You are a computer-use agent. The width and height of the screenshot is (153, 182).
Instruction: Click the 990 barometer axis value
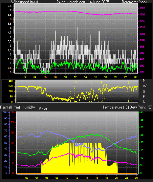(x=142, y=53)
